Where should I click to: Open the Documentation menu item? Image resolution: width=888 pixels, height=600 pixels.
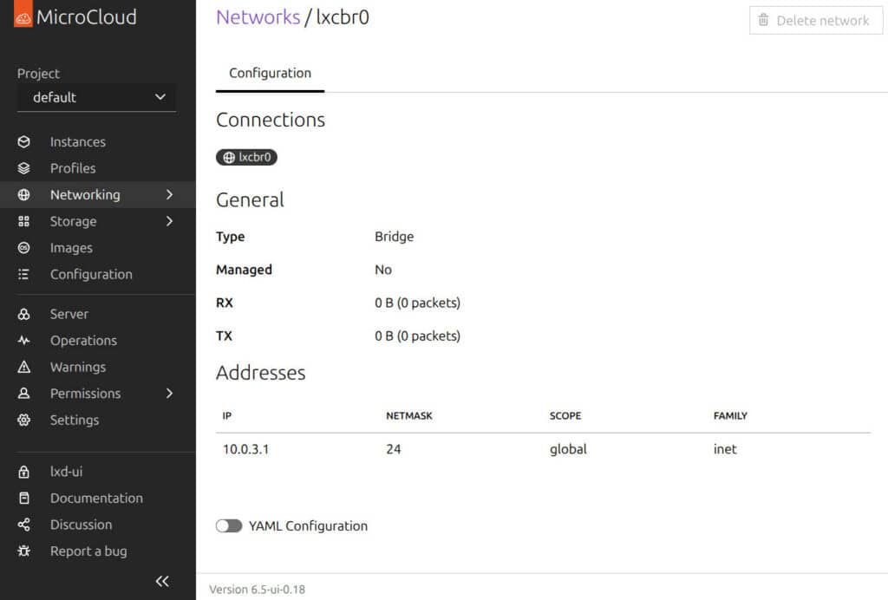(96, 498)
